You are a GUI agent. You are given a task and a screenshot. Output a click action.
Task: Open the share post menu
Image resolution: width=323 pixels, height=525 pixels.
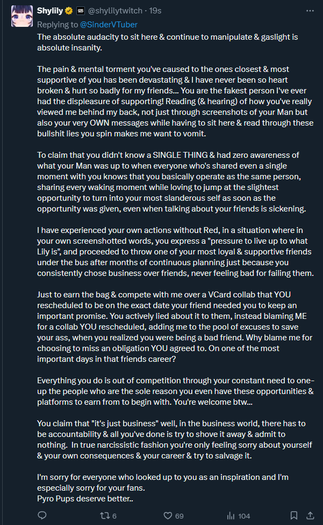310,516
